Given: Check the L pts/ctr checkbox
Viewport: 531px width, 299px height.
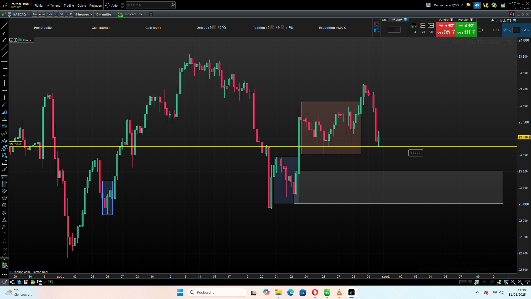Looking at the screenshot, I should pos(480,30).
